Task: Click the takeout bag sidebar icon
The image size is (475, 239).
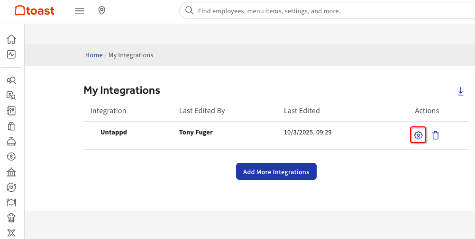Action: coord(11,126)
